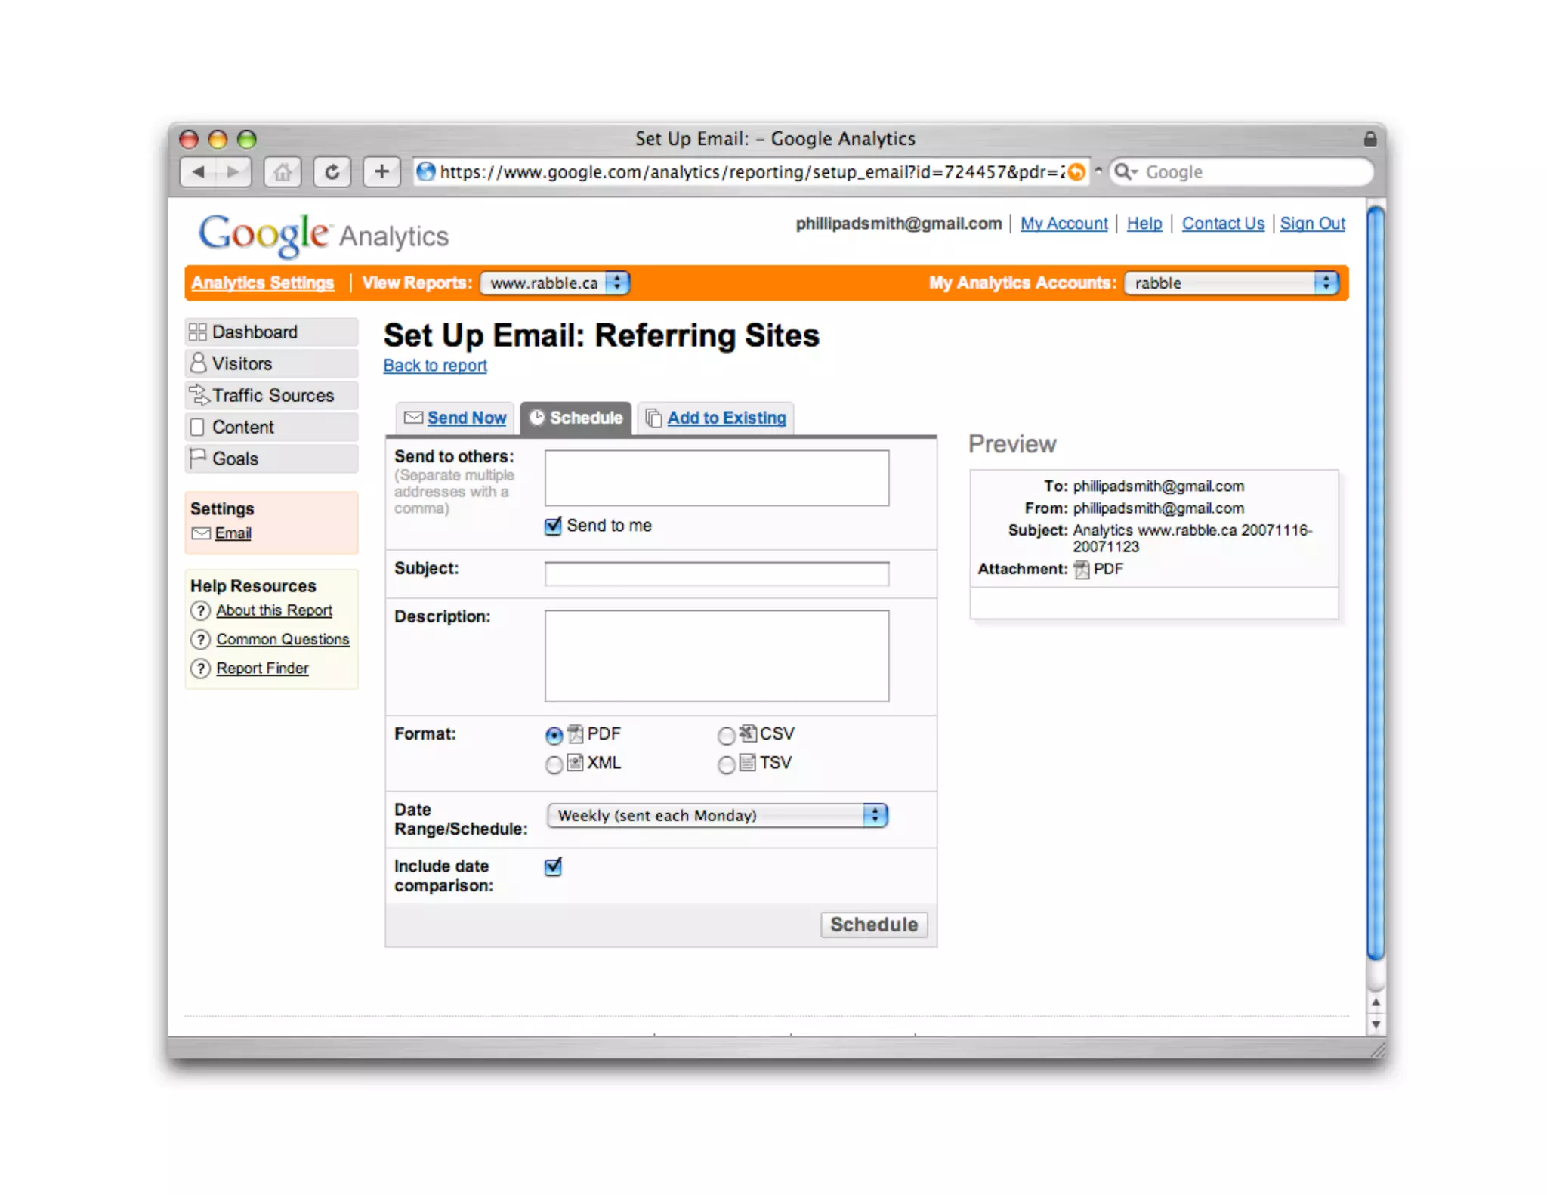Follow the Back to report link
The height and width of the screenshot is (1195, 1547).
point(435,366)
